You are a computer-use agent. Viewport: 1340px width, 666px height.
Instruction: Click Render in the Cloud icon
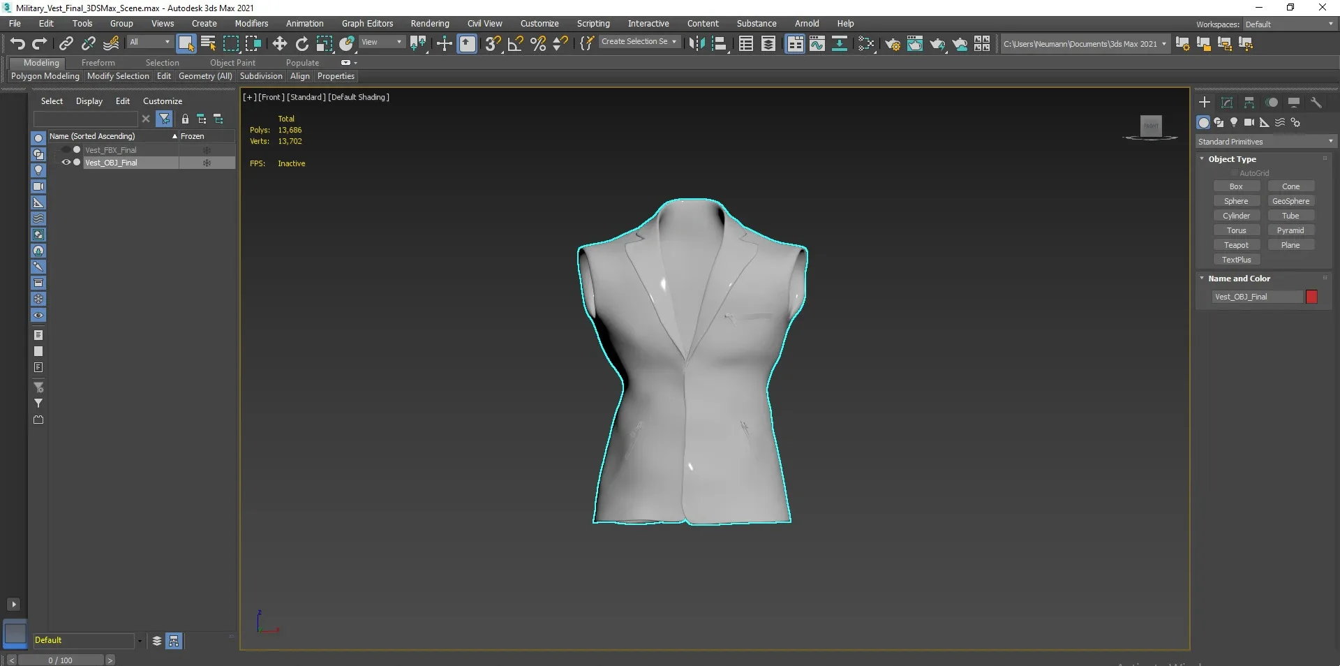tap(960, 44)
